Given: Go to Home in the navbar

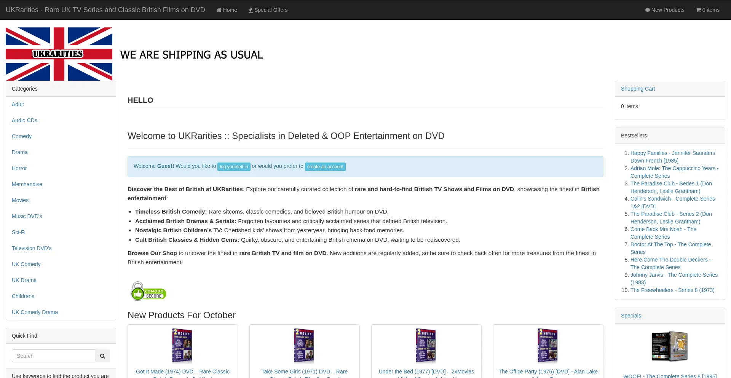Looking at the screenshot, I should 227,10.
